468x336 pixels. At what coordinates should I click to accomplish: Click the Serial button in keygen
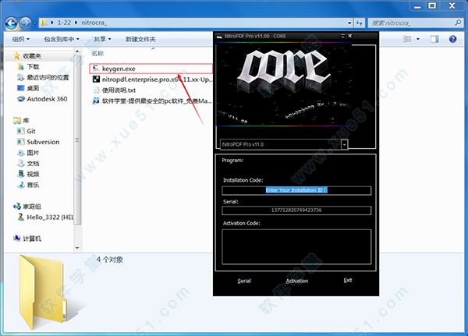point(244,281)
